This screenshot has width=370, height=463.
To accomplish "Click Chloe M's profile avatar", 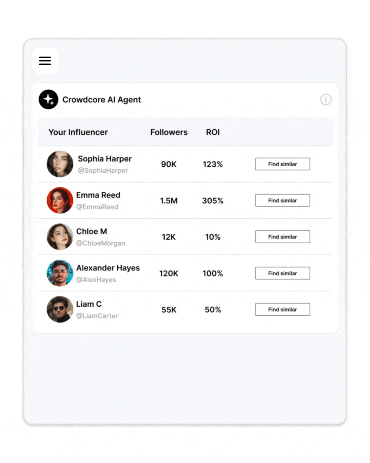I will [60, 237].
